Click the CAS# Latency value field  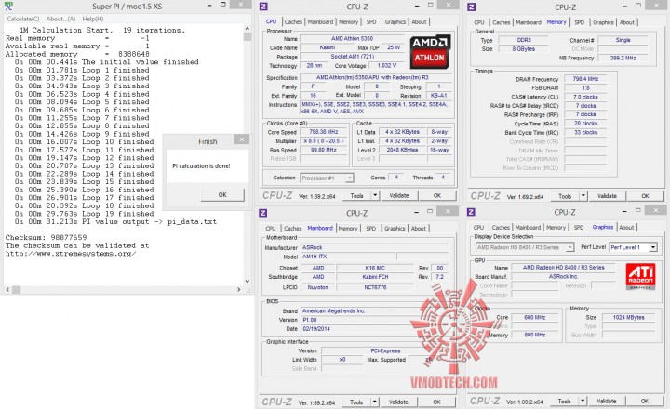[585, 97]
